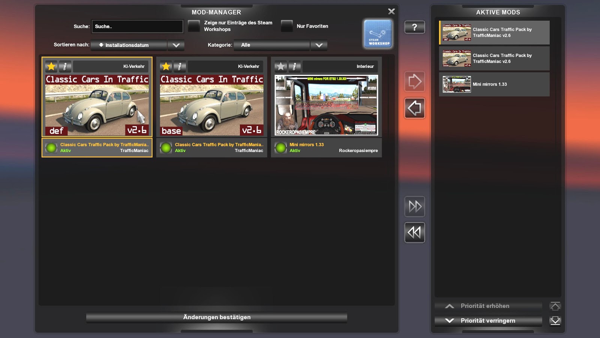Click 'KI-Verkehr' label on def mod card
600x338 pixels.
tap(134, 66)
